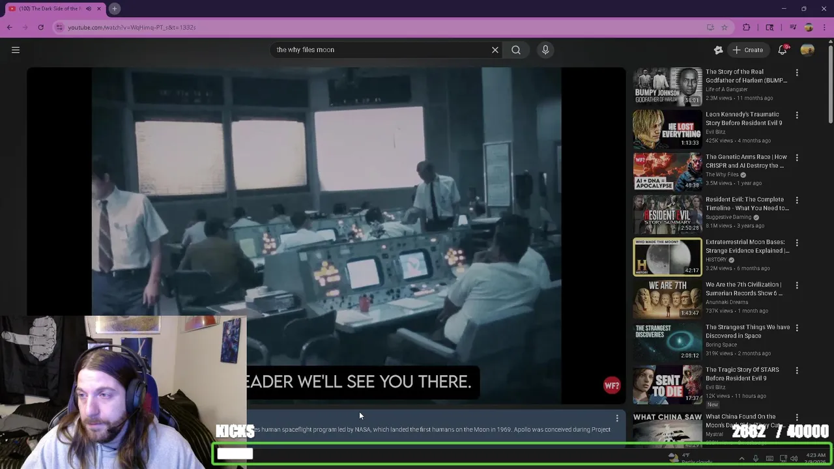Open the taskbar volume speaker icon
The height and width of the screenshot is (469, 834).
[x=794, y=459]
